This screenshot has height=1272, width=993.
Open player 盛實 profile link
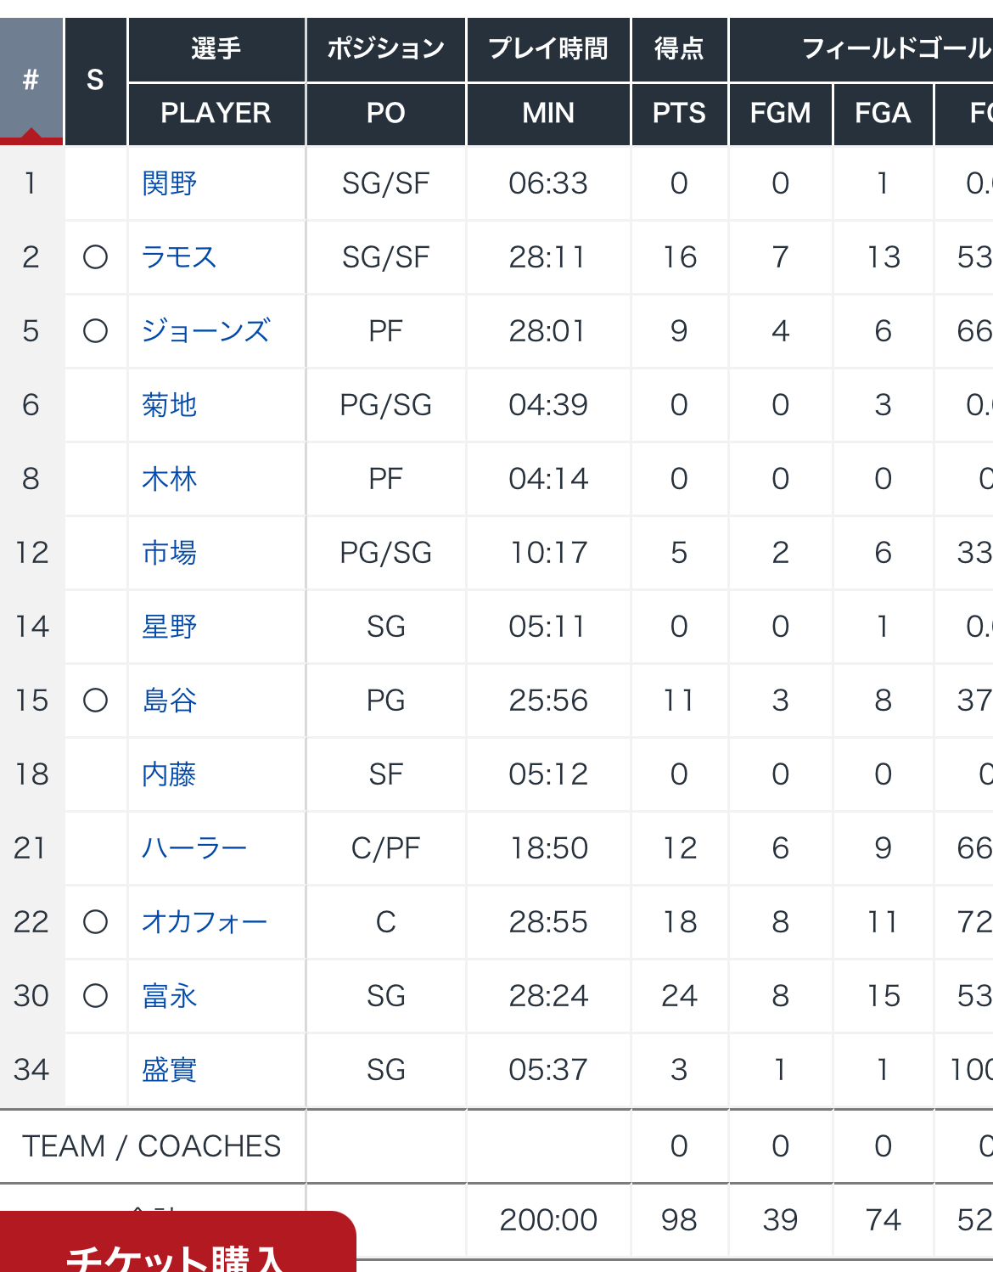(170, 1070)
